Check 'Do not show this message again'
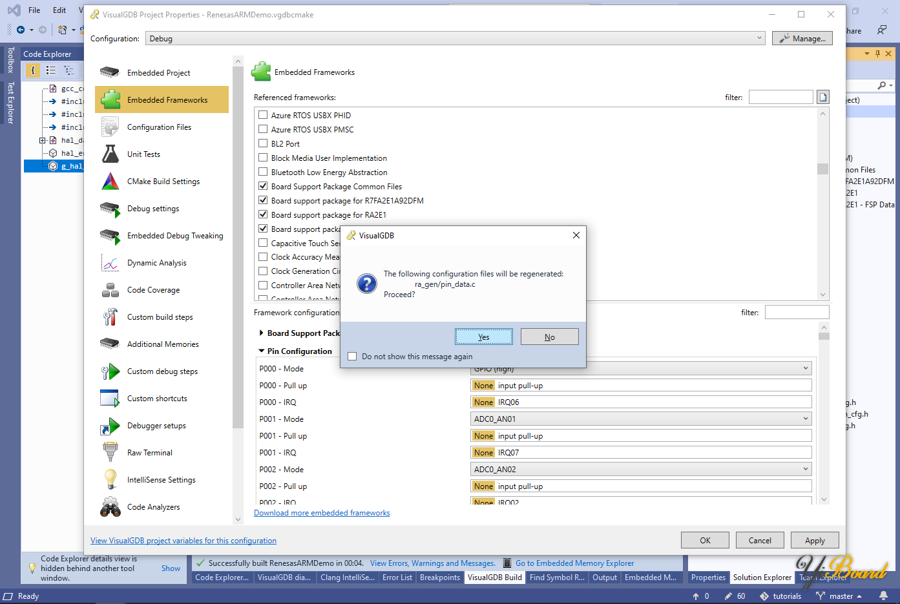900x604 pixels. pos(352,357)
